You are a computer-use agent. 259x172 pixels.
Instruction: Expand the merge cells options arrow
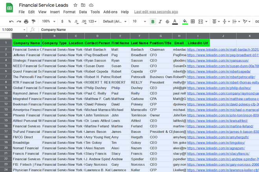(x=206, y=21)
